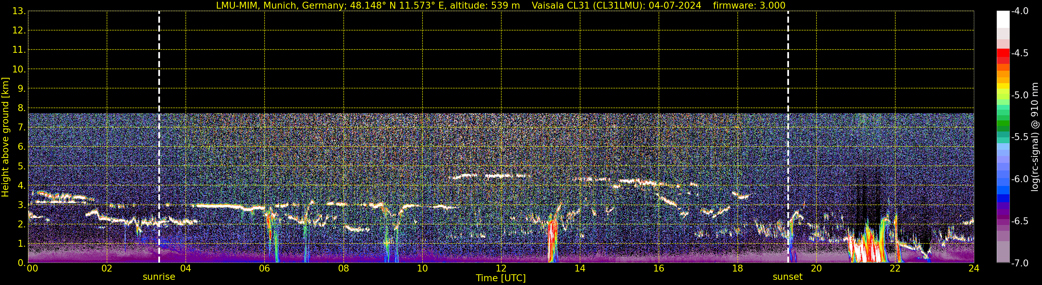
Task: Click the time tick label '14'
Action: pos(580,268)
